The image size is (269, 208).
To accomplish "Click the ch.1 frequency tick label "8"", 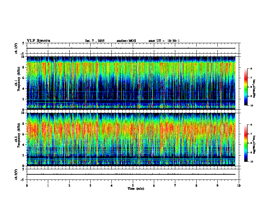I will (23, 67).
